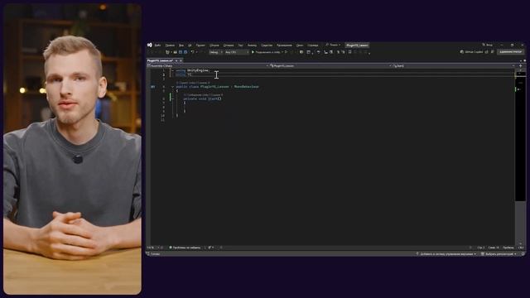Open the Debug configuration dropdown
This screenshot has height=298, width=530.
coord(215,52)
